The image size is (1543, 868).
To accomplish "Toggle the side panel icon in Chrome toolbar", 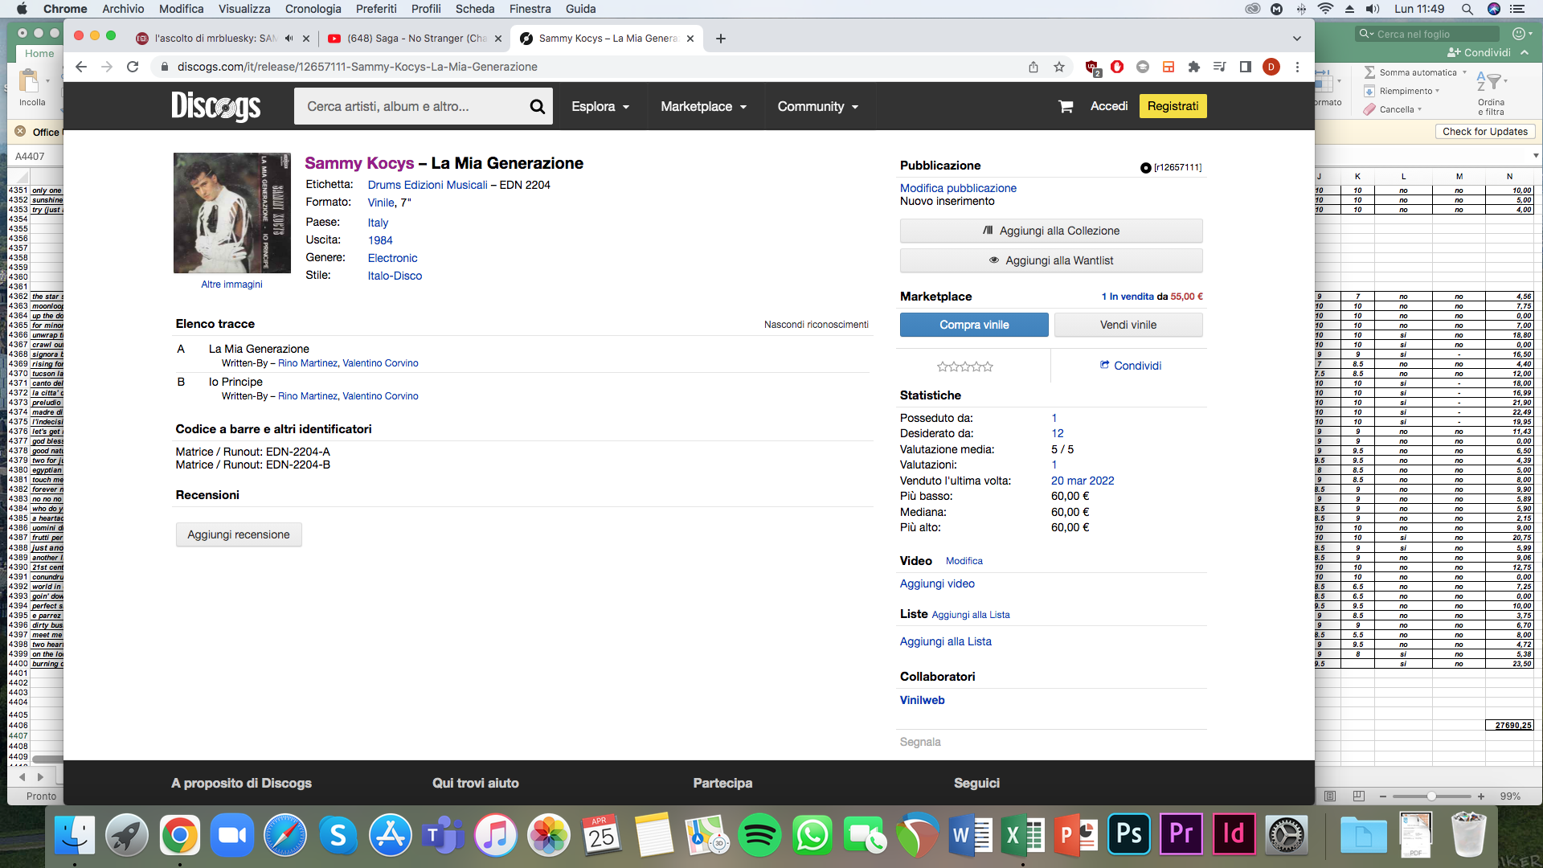I will 1246,67.
